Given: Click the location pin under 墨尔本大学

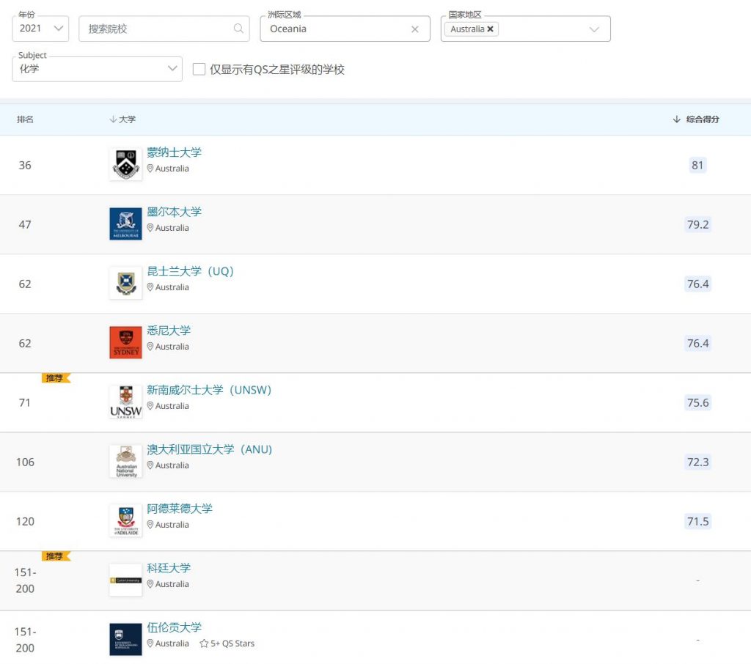Looking at the screenshot, I should pyautogui.click(x=150, y=228).
